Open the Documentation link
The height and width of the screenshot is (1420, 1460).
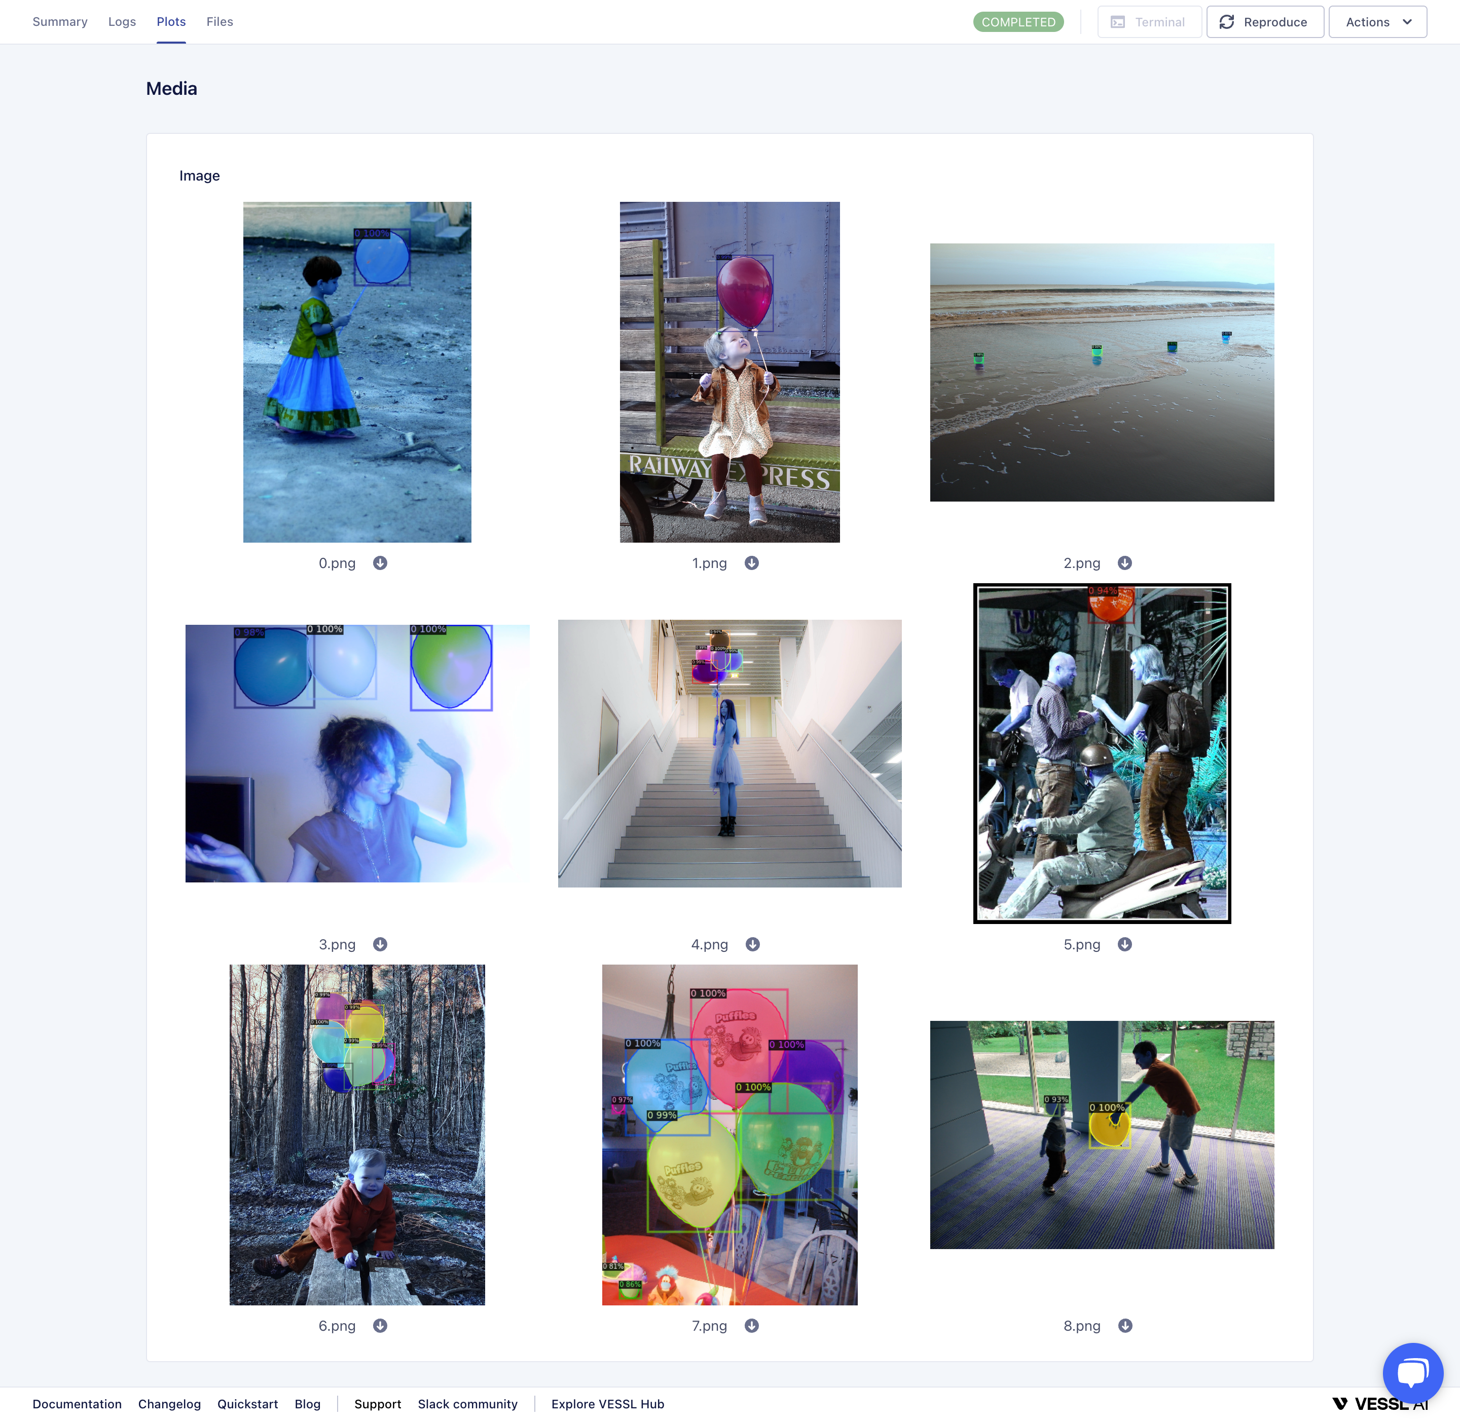77,1404
